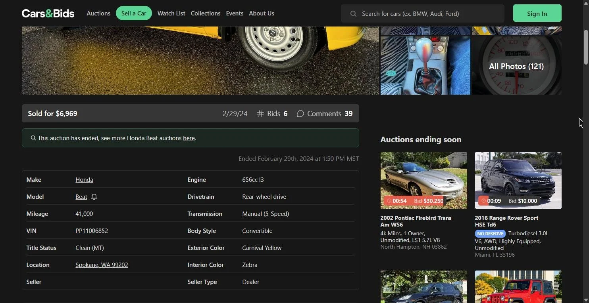Viewport: 589px width, 303px height.
Task: Click the 656cc I3 engine value
Action: tap(253, 180)
